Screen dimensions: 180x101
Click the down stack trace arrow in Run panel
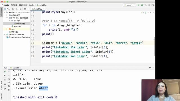[x=9, y=75]
